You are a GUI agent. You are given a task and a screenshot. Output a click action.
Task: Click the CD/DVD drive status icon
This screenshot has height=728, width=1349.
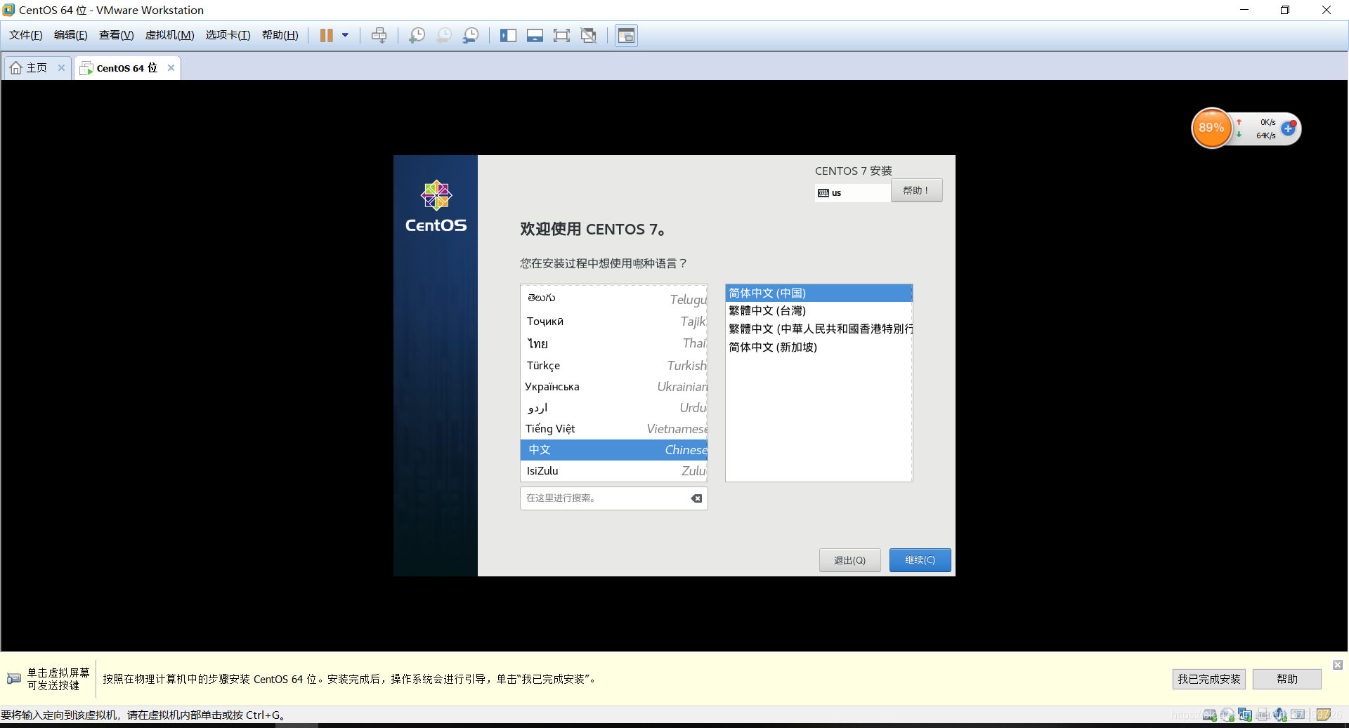[1227, 715]
